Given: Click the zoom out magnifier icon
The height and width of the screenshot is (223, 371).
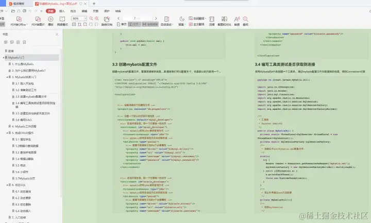Looking at the screenshot, I should (91, 18).
